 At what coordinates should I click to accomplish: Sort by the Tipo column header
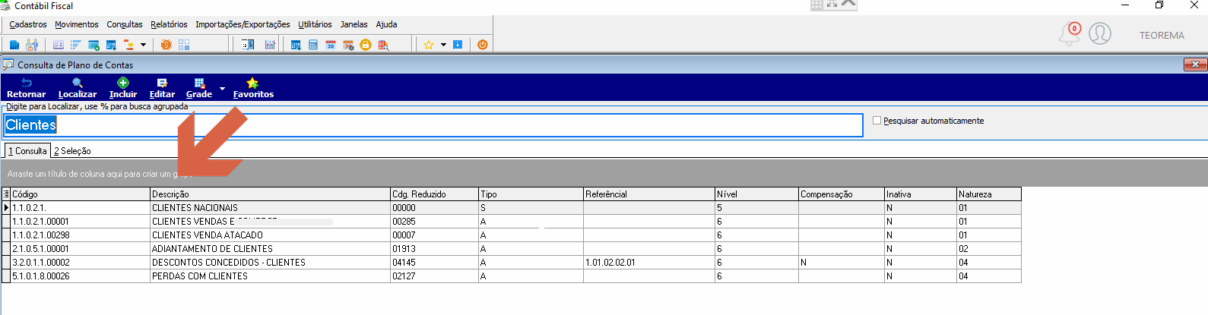(x=531, y=194)
